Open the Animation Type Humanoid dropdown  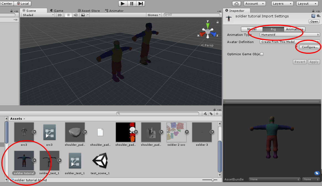pos(290,34)
